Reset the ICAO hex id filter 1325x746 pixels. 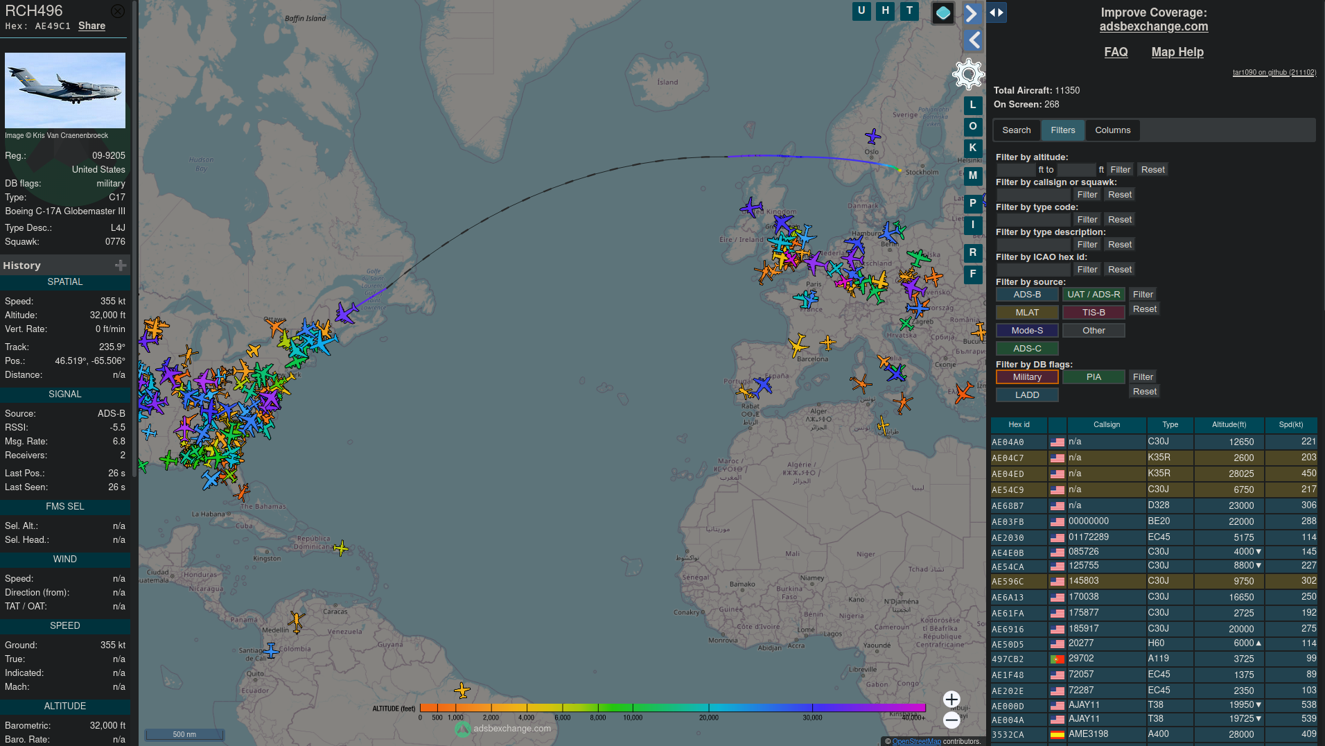pyautogui.click(x=1119, y=270)
